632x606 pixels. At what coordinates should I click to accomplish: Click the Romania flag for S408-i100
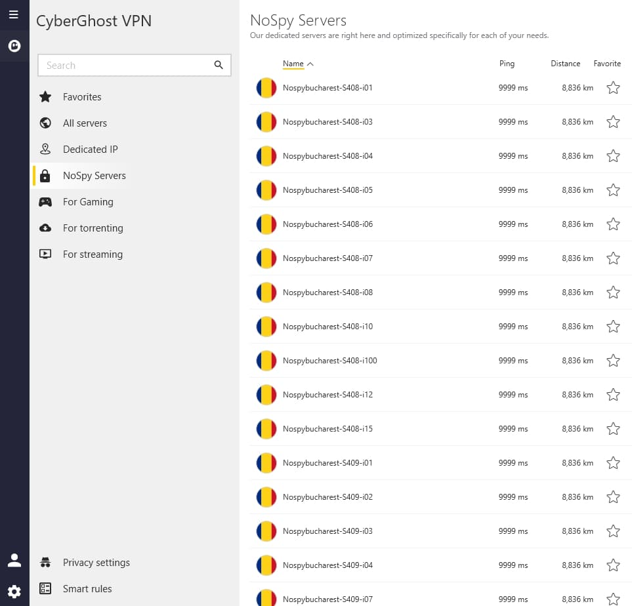(x=266, y=361)
